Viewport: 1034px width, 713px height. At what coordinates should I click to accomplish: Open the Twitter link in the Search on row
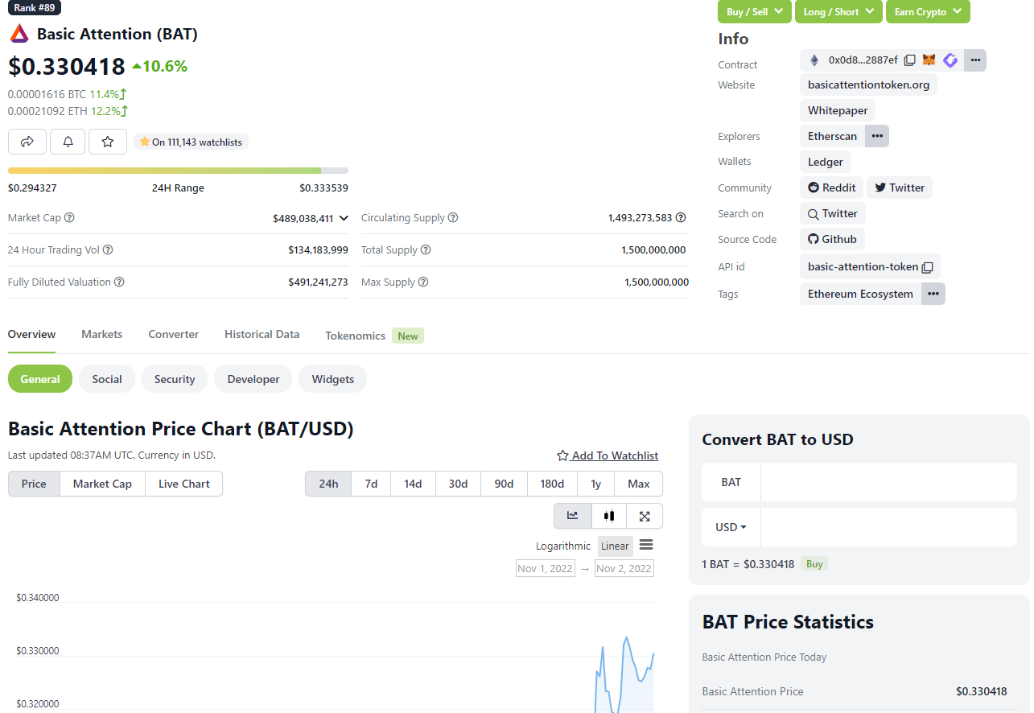(x=833, y=213)
